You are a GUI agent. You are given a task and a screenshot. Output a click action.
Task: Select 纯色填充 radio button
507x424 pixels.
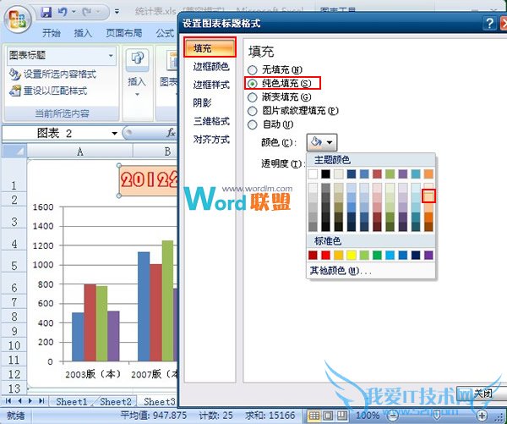(252, 84)
